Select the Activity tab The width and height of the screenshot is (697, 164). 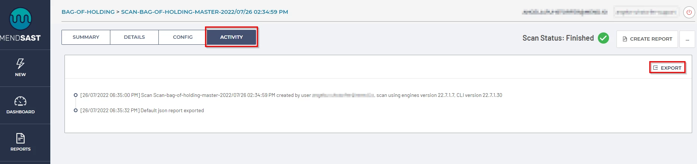pos(231,37)
